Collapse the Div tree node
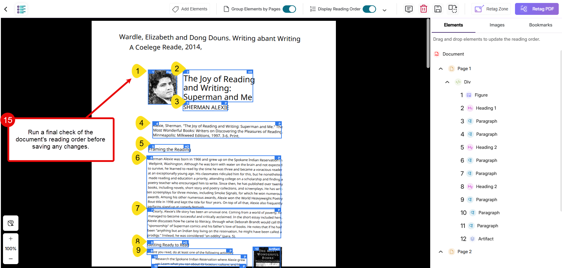The image size is (562, 268). pyautogui.click(x=447, y=82)
